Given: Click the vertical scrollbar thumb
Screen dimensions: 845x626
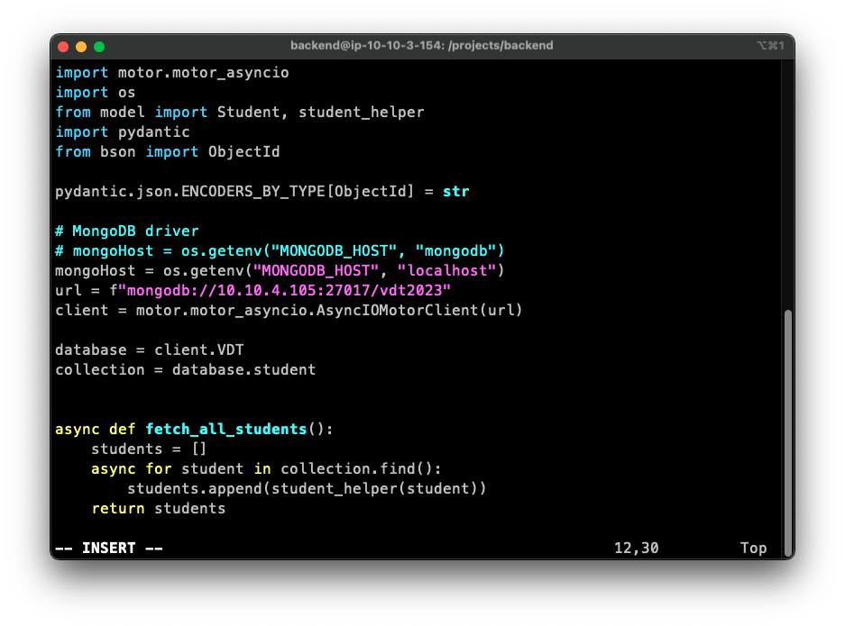Looking at the screenshot, I should (x=787, y=432).
